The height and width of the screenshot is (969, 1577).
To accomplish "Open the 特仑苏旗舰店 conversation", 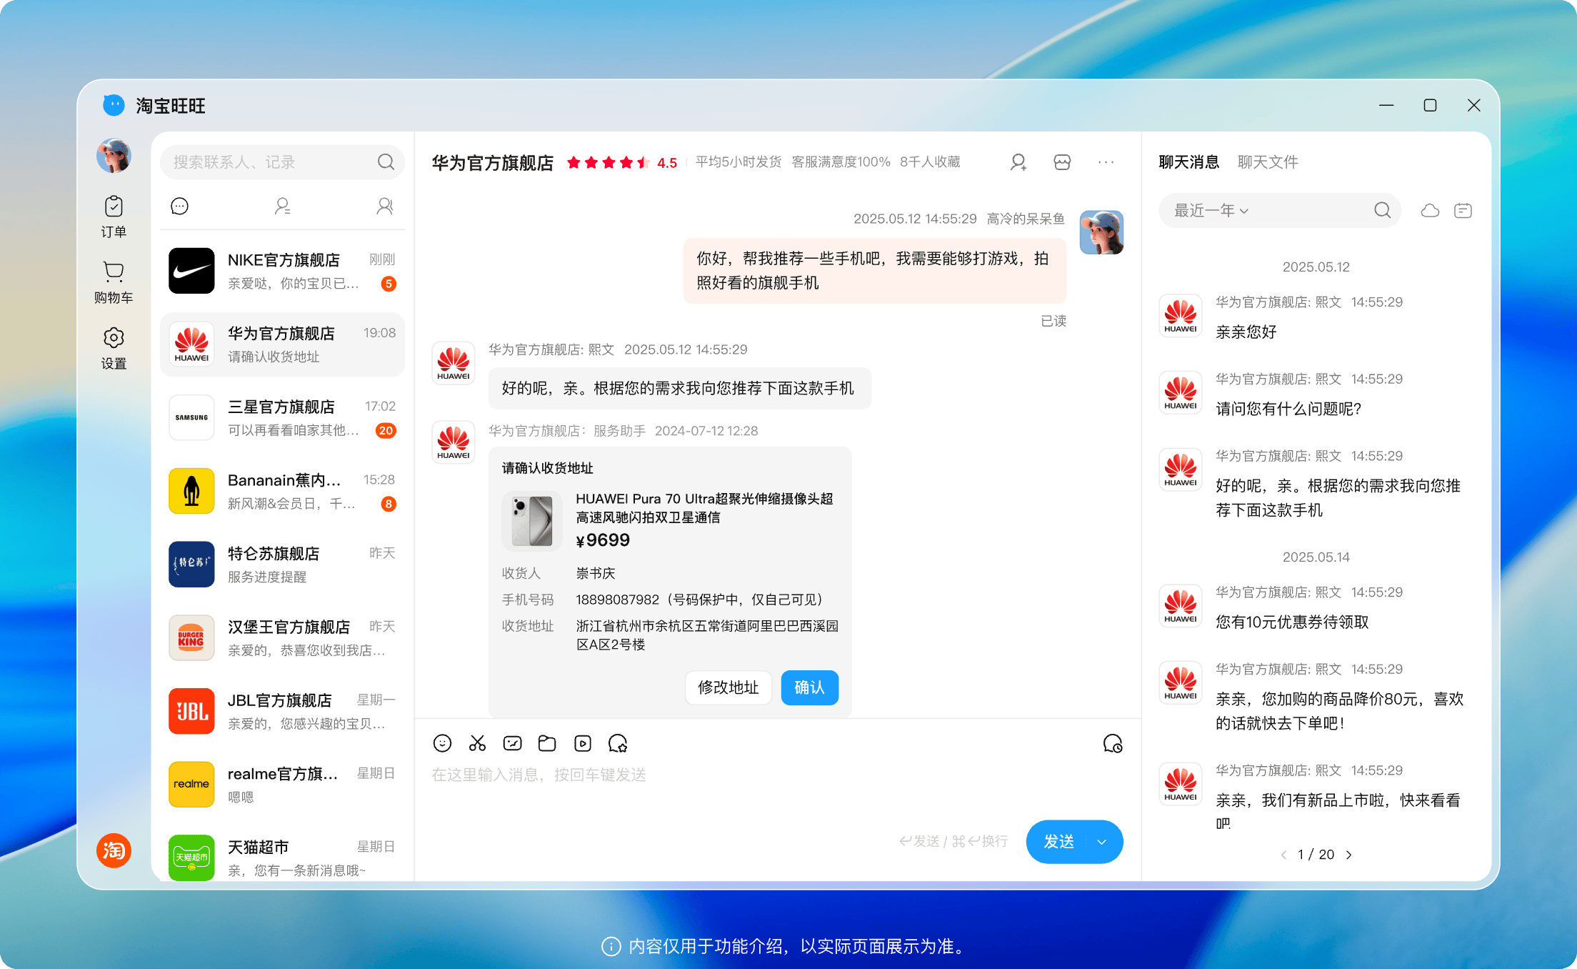I will (x=282, y=565).
